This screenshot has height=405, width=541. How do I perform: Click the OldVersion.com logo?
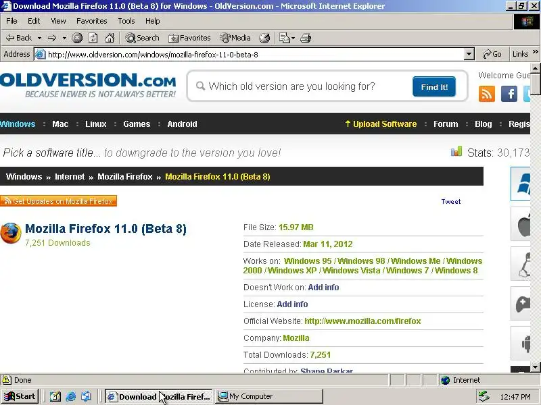88,85
